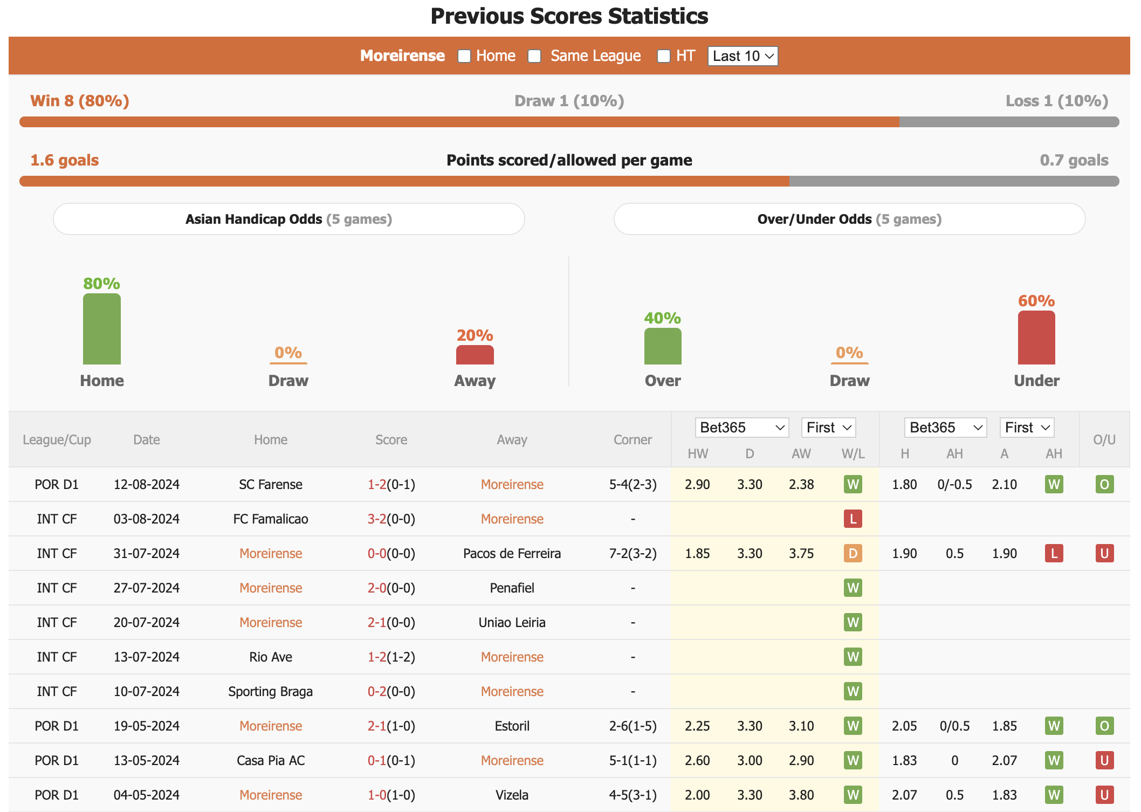Click the W badge in the SC Farense W/L column
Image resolution: width=1141 pixels, height=812 pixels.
tap(853, 484)
